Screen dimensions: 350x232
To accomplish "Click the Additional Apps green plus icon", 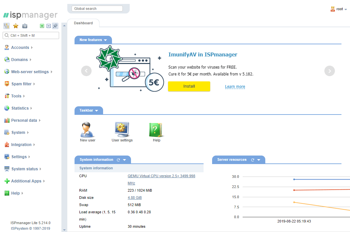I will click(x=7, y=181).
